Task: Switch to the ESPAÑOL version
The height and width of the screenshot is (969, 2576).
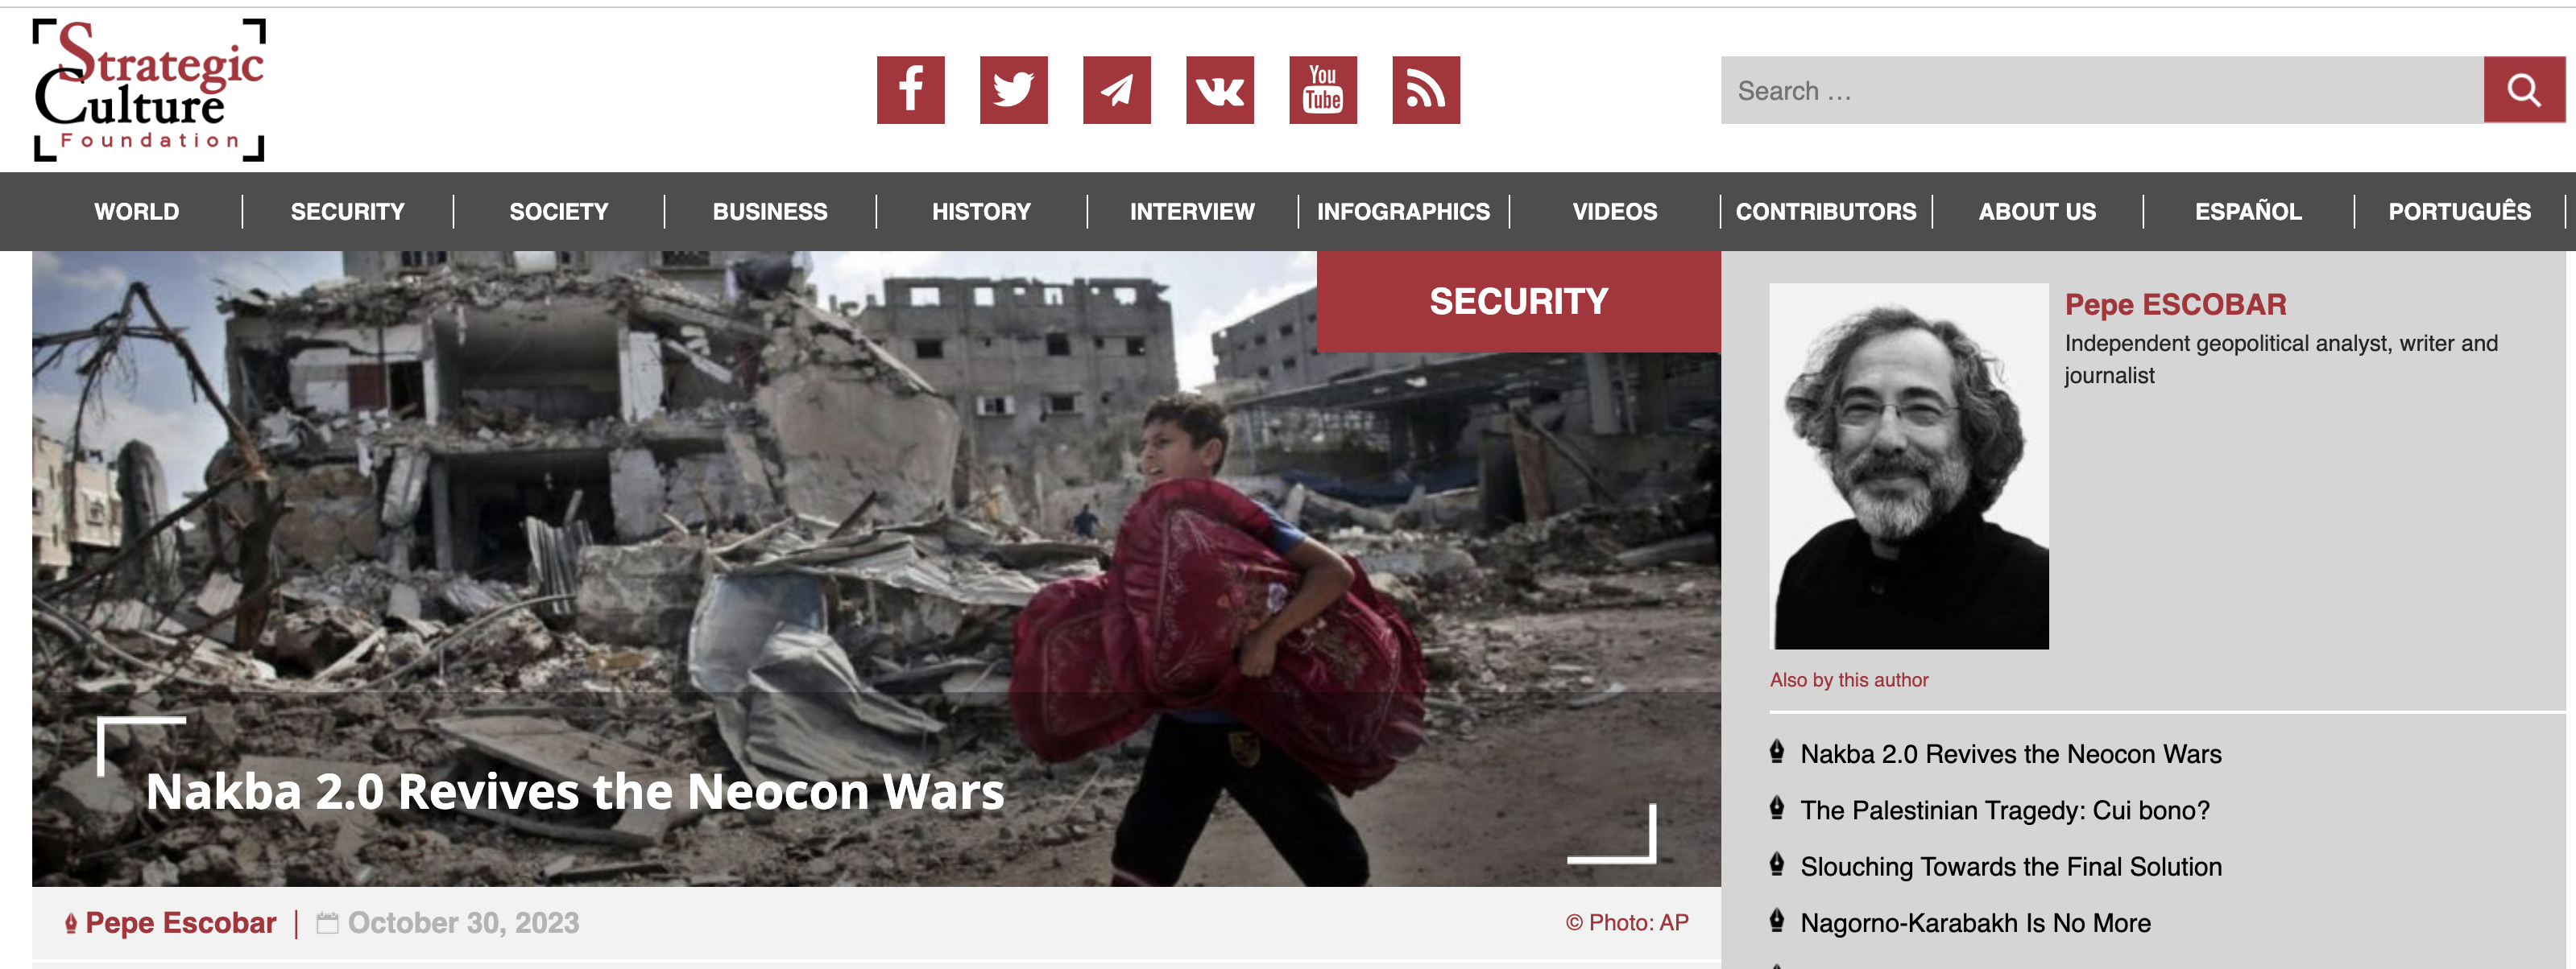Action: click(2247, 212)
